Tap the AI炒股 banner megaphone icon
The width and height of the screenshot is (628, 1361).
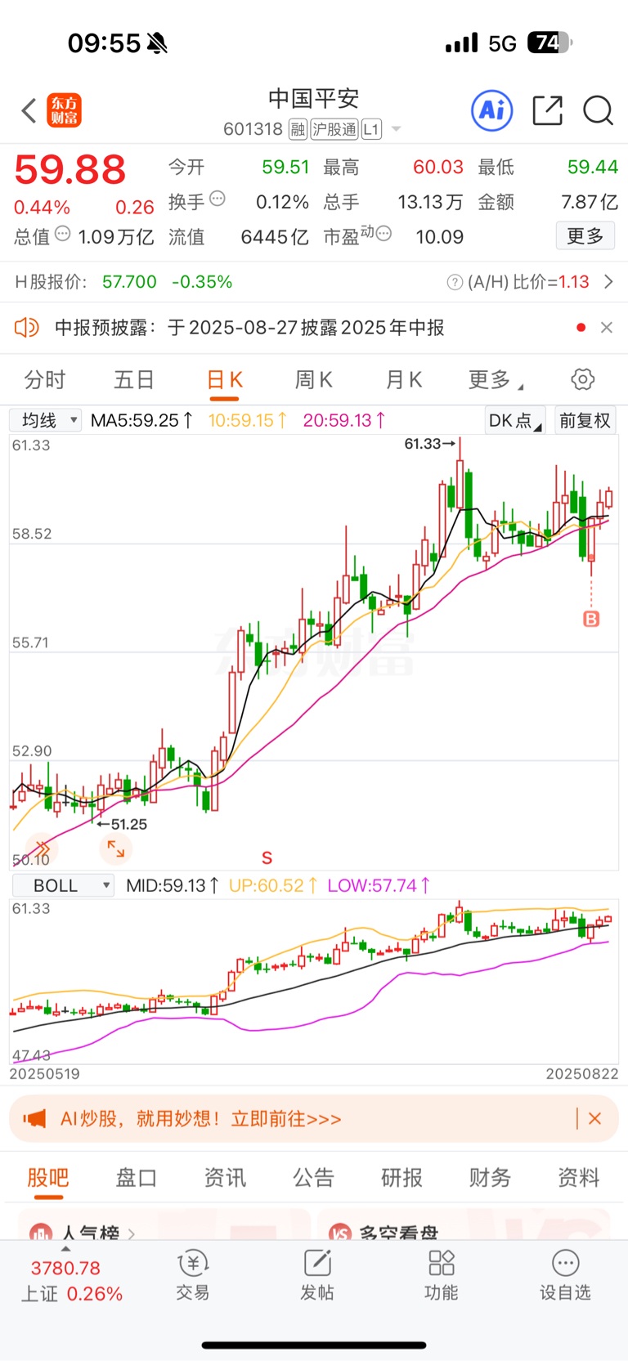pos(34,1118)
